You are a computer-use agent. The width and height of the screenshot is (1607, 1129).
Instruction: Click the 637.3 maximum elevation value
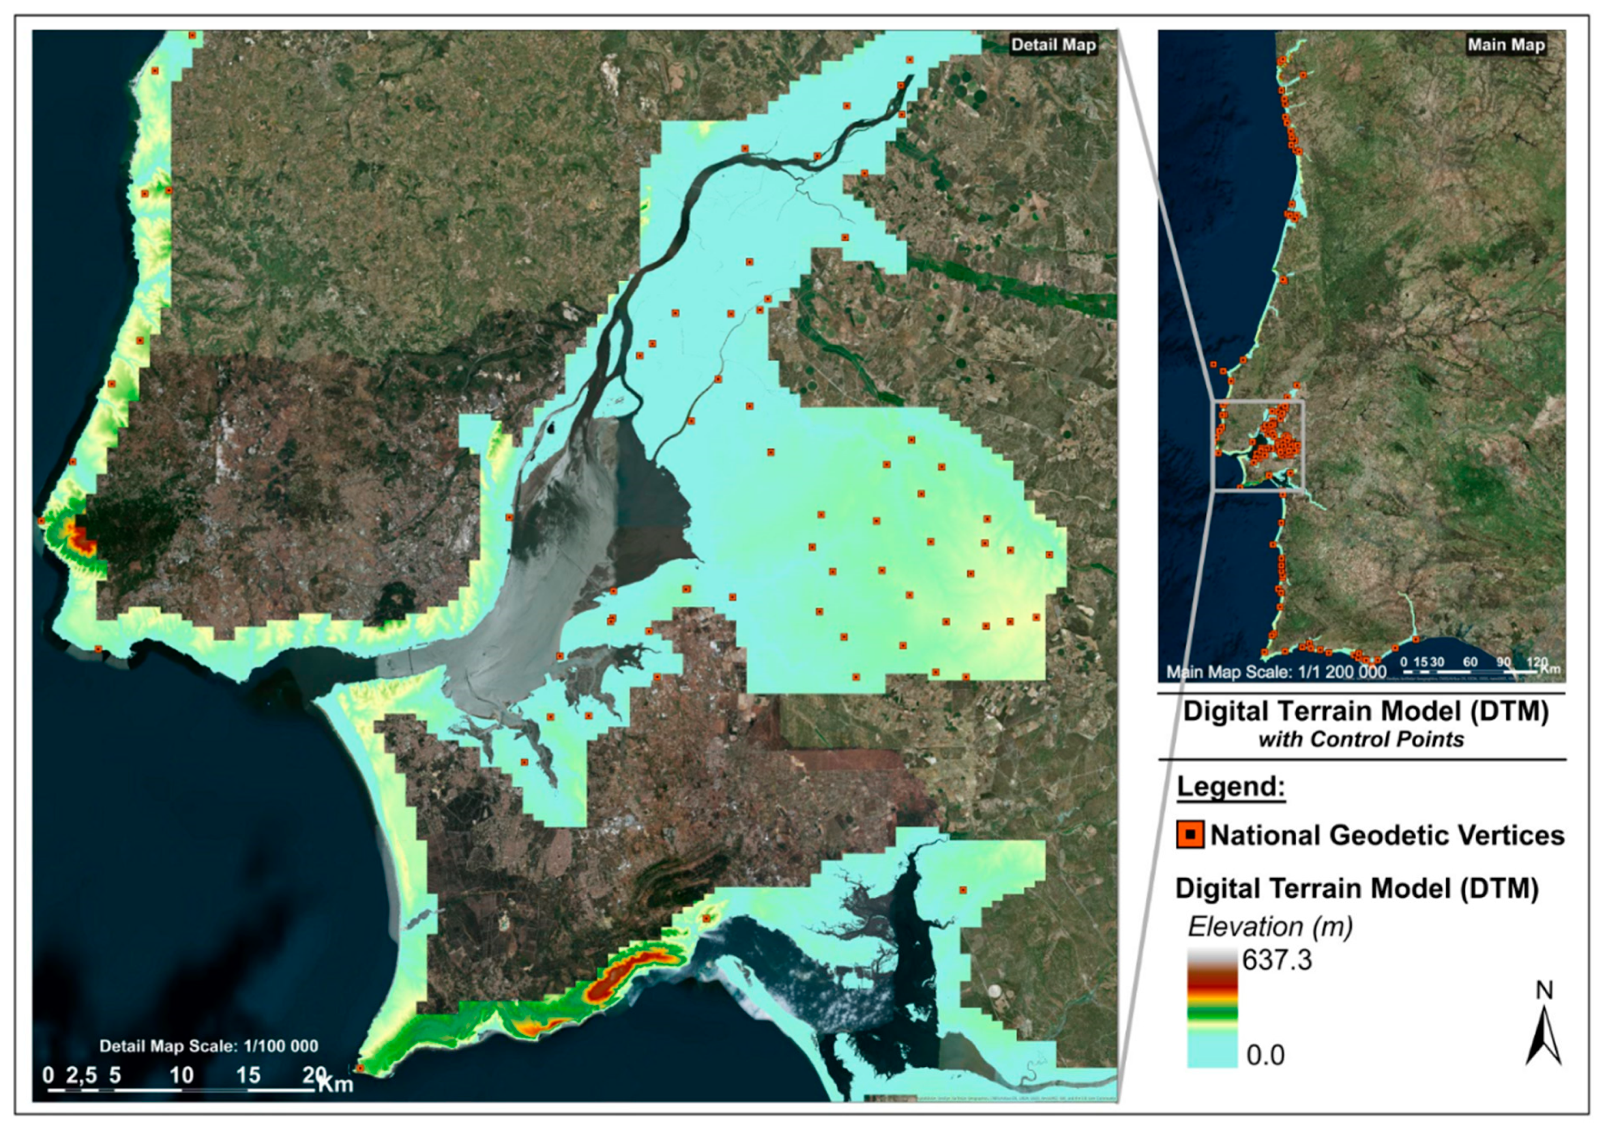pos(1277,960)
